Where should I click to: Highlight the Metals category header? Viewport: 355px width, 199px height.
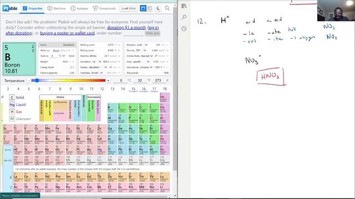tap(60, 97)
